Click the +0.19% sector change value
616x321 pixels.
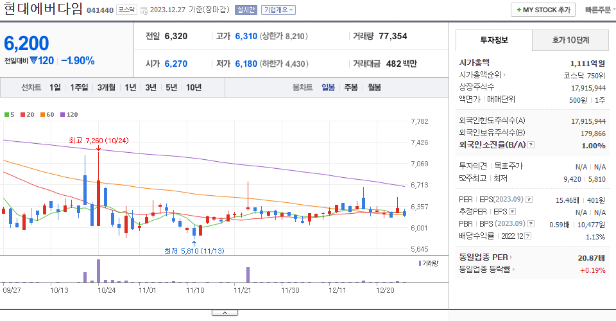pos(592,270)
